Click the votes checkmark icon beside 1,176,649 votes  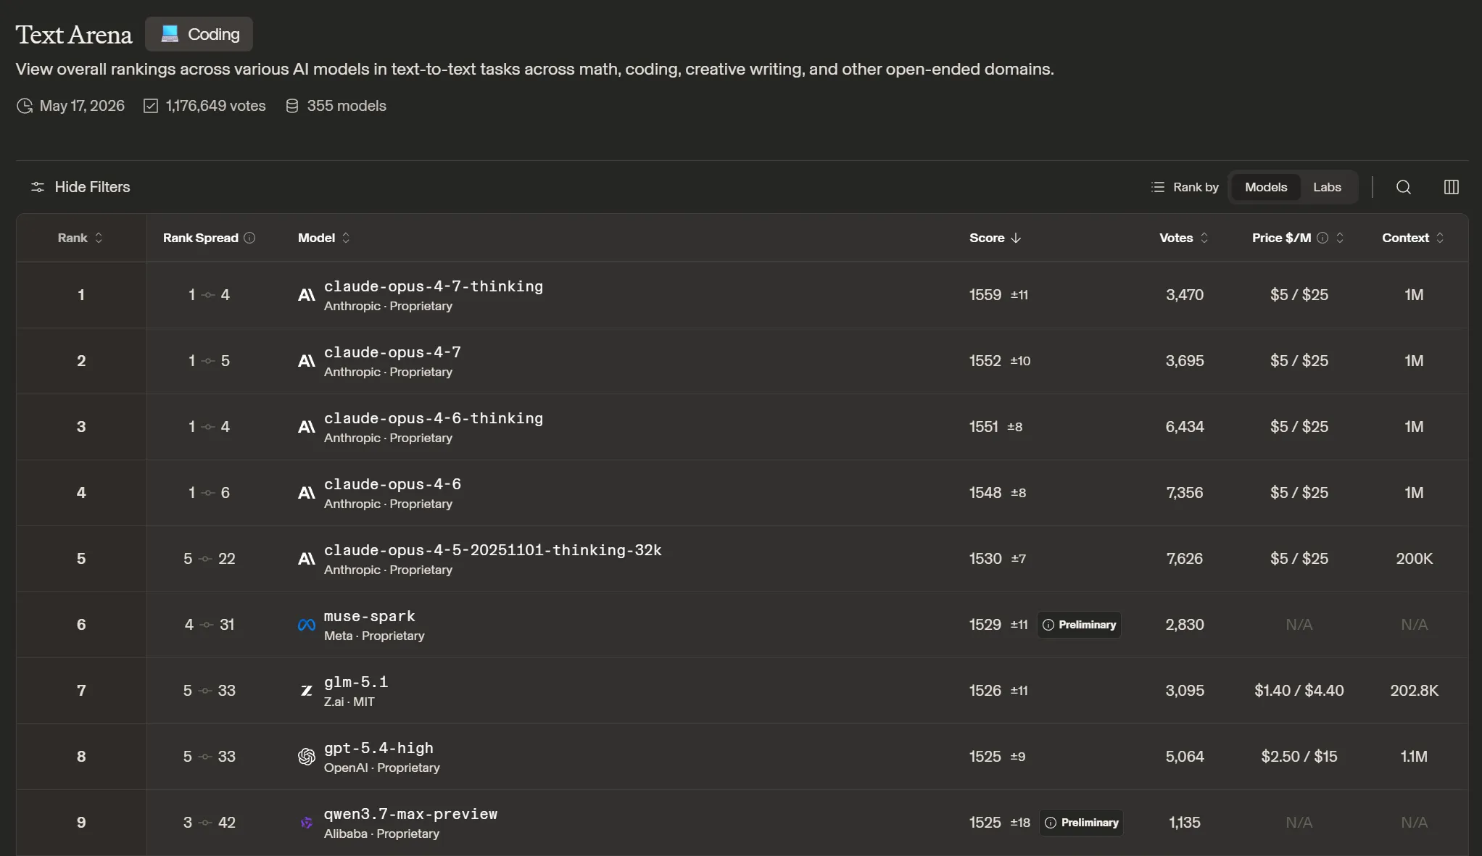pos(151,106)
